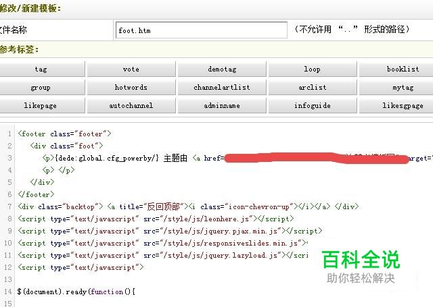Insert the likepage reference tag
The height and width of the screenshot is (307, 433).
coord(42,105)
